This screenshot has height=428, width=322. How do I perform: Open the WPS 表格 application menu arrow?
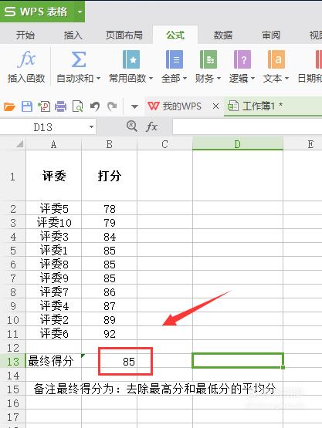[80, 12]
